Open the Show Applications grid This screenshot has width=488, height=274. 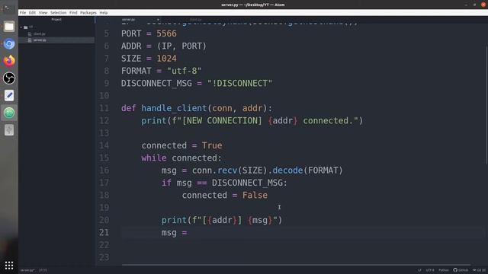pos(9,266)
